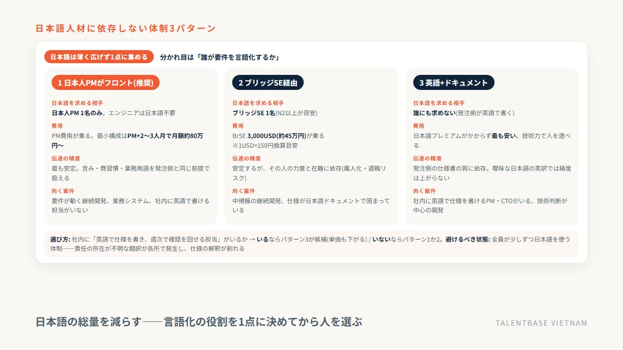The width and height of the screenshot is (623, 350).
Task: Click the text ブリッジSE 1名(N2以上が目安)
Action: pyautogui.click(x=275, y=113)
